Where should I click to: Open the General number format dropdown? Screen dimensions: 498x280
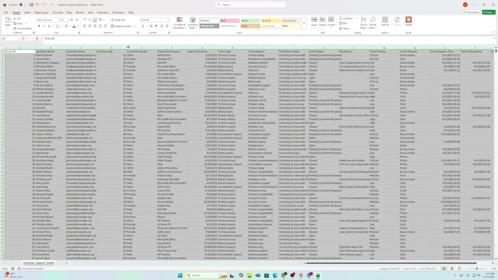click(155, 20)
